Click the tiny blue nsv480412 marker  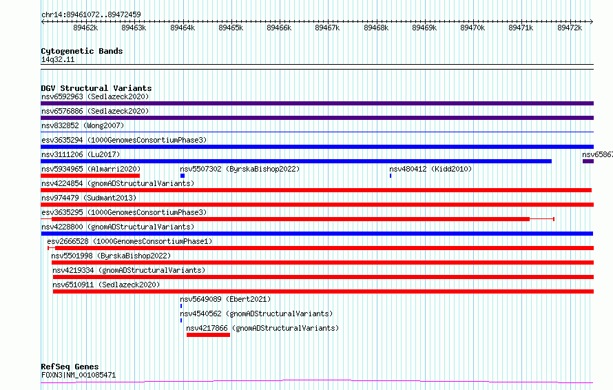tap(391, 176)
